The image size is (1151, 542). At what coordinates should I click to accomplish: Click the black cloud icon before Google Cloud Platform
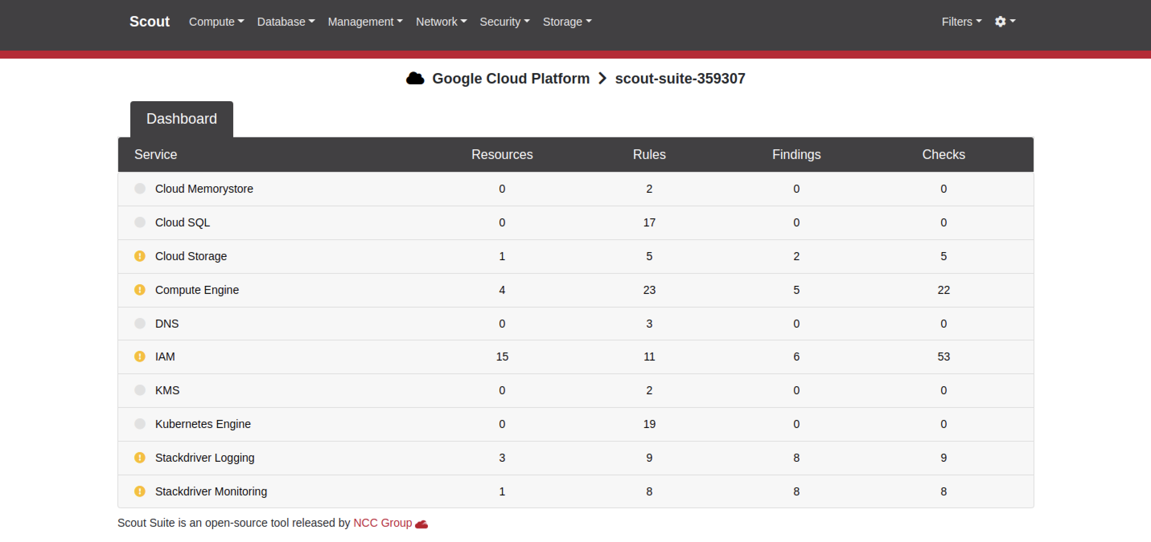[x=415, y=79]
